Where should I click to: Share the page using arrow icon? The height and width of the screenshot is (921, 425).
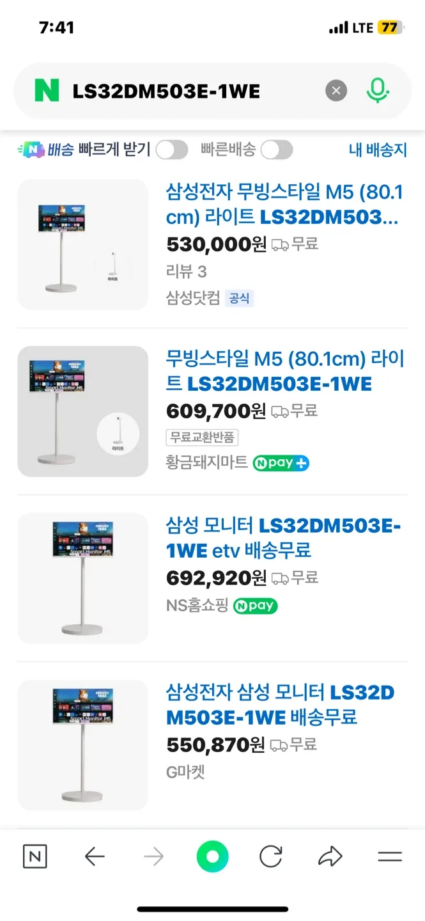pos(330,856)
